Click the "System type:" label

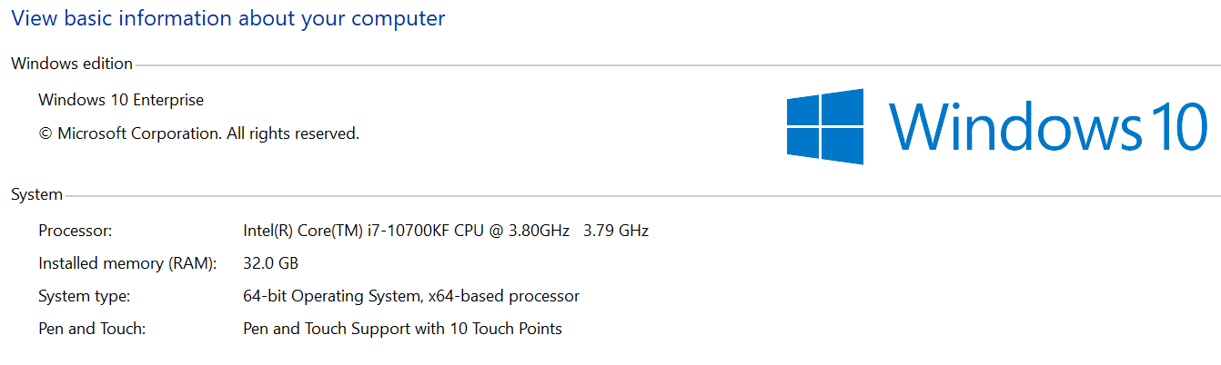84,296
